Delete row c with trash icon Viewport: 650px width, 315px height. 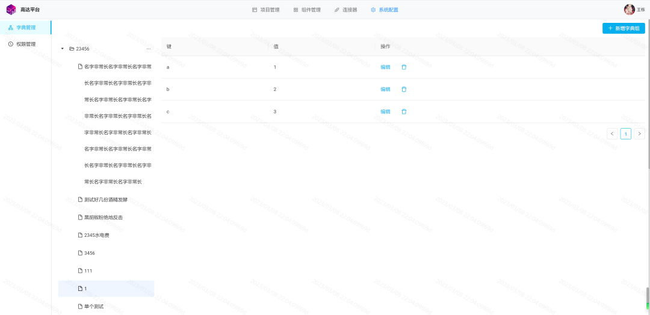click(404, 112)
